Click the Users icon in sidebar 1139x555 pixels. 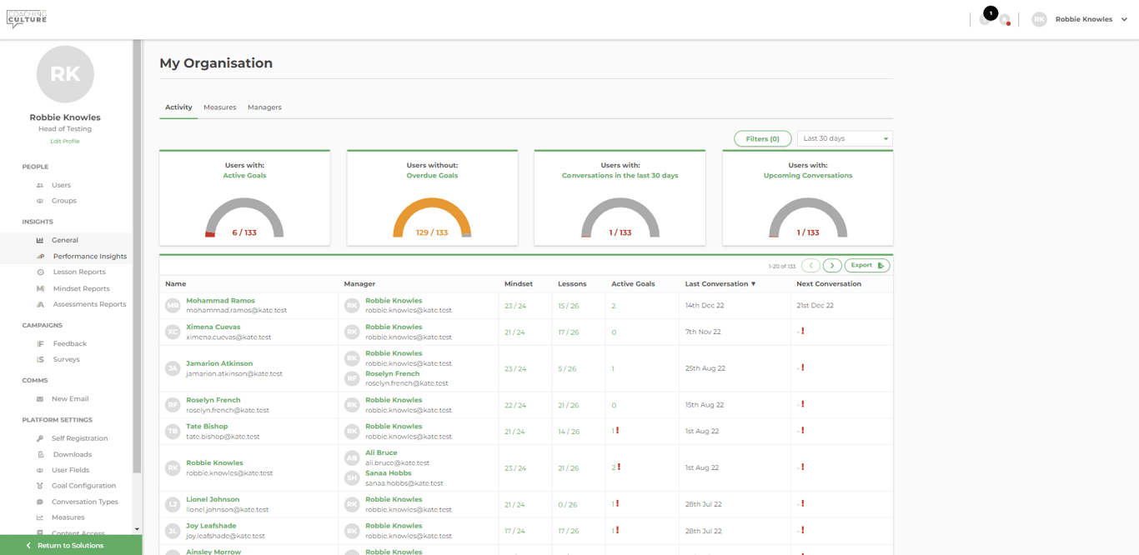point(40,185)
